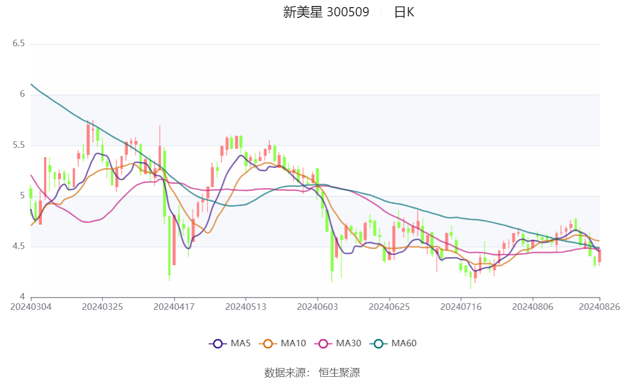Click the MA10 legend text label
624x380 pixels.
pyautogui.click(x=293, y=344)
